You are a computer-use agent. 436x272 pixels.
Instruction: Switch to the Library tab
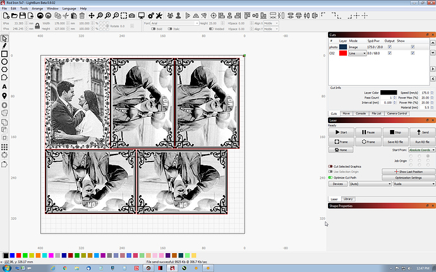point(348,199)
